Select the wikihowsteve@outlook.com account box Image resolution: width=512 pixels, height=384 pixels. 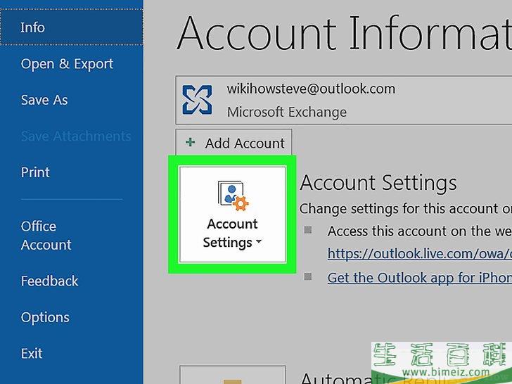343,100
